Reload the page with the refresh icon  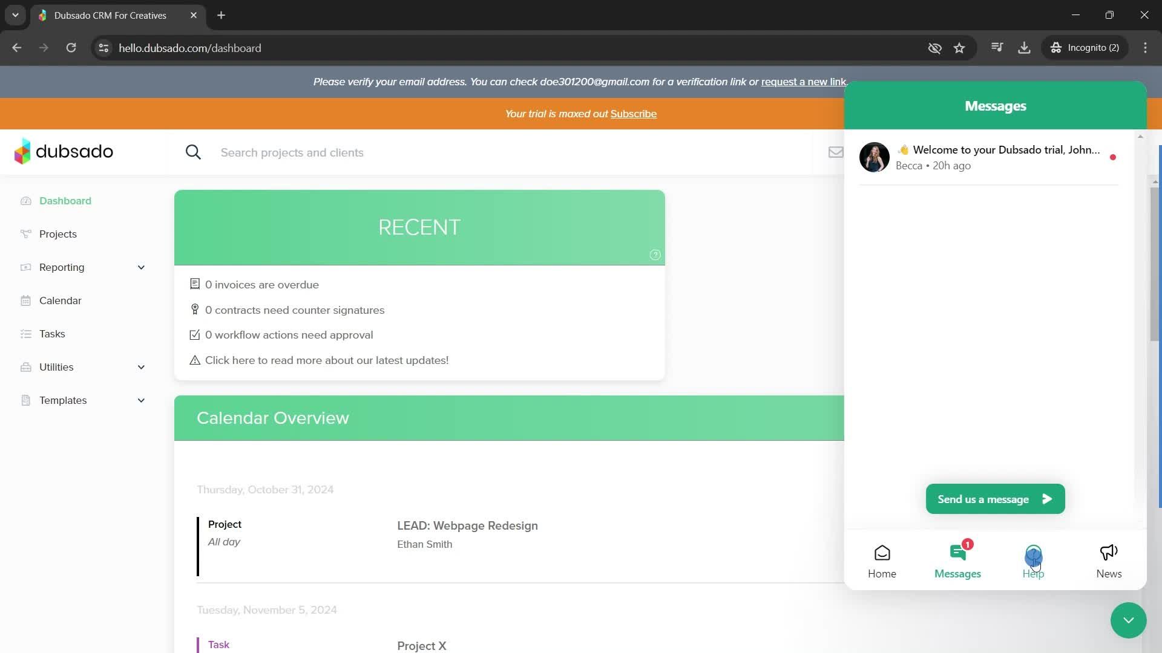pos(71,48)
